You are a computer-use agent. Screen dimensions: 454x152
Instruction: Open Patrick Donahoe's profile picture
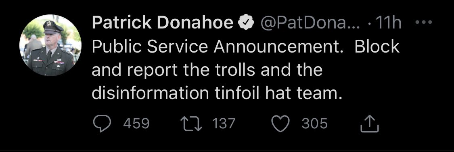click(x=50, y=45)
